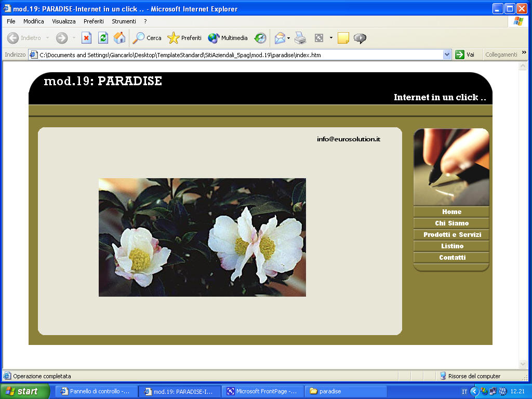Click the Collegamenti links bar label
The width and height of the screenshot is (532, 399).
(501, 55)
